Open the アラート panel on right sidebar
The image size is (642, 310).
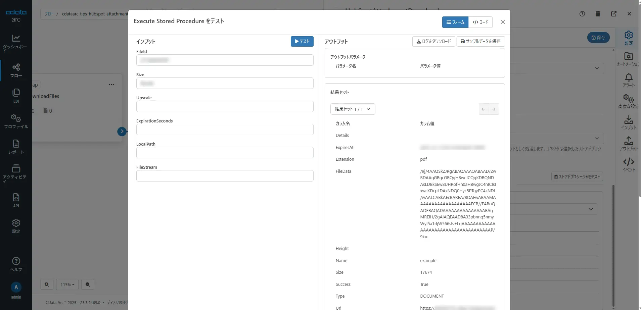pyautogui.click(x=629, y=80)
